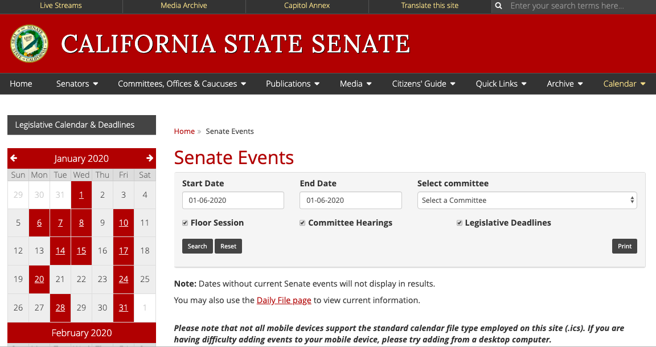The height and width of the screenshot is (347, 656).
Task: Open Legislative Calendar & Deadlines sidebar button
Action: click(x=81, y=125)
